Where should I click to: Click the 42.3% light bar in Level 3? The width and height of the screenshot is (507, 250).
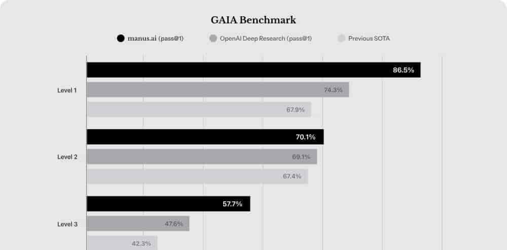click(122, 242)
